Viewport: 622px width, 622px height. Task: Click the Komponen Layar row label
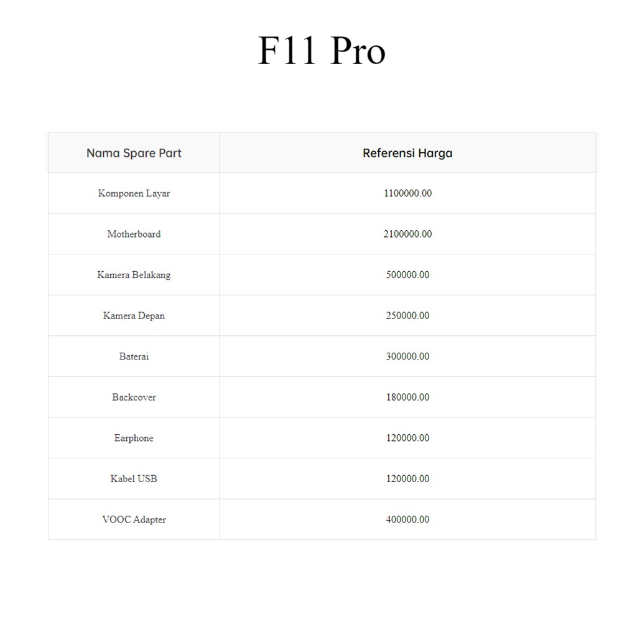134,193
